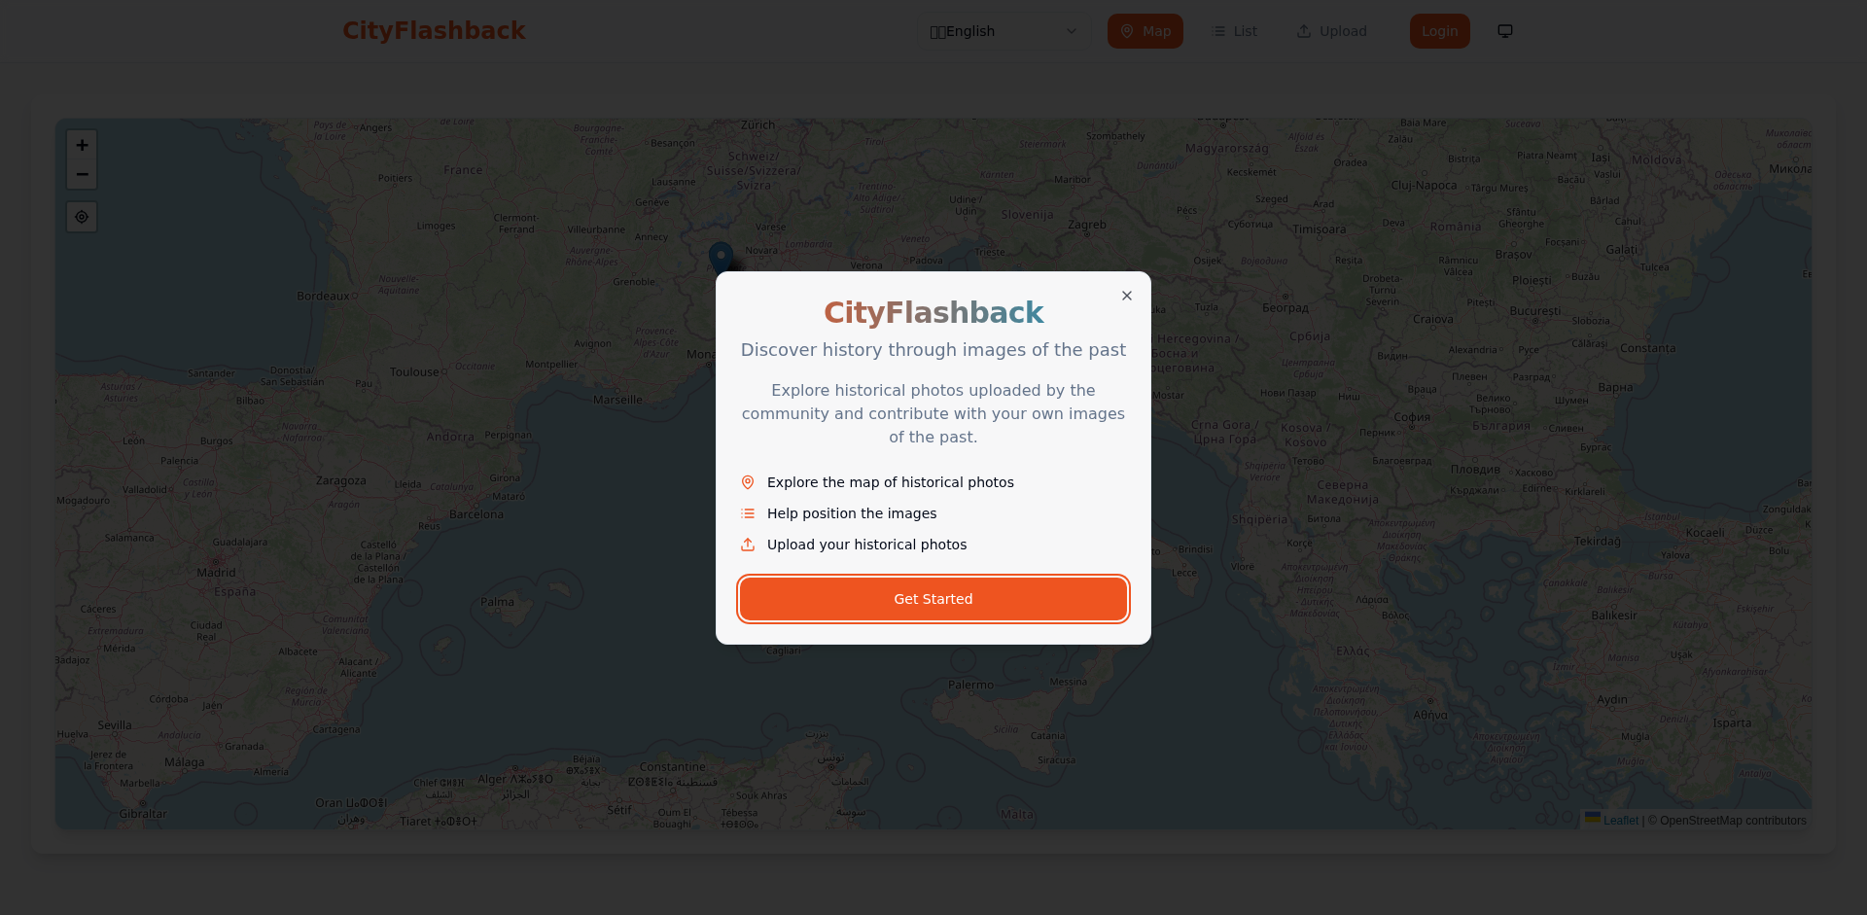Screen dimensions: 1867x915
Task: Click Barcelona label on the map
Action: 476,514
